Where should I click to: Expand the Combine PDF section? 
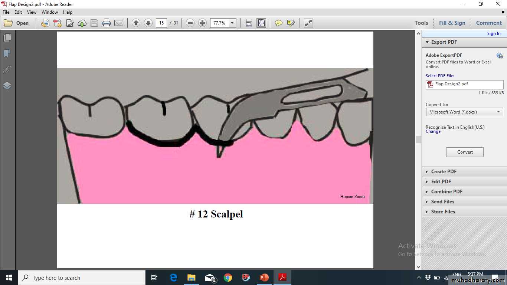[447, 191]
